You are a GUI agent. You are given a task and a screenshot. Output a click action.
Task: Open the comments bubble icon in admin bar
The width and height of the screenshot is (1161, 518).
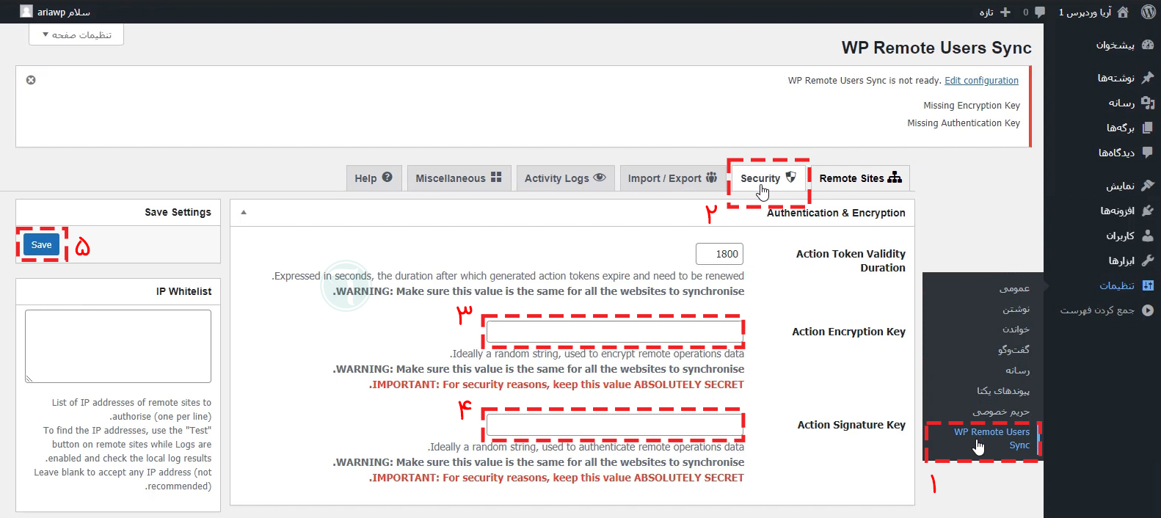[x=1039, y=12]
